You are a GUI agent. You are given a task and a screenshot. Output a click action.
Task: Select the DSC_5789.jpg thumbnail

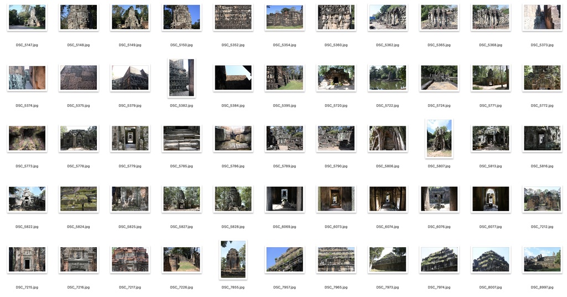click(x=285, y=138)
